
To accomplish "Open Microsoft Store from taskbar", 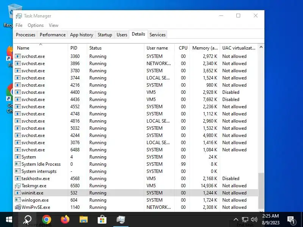I will (x=102, y=219).
